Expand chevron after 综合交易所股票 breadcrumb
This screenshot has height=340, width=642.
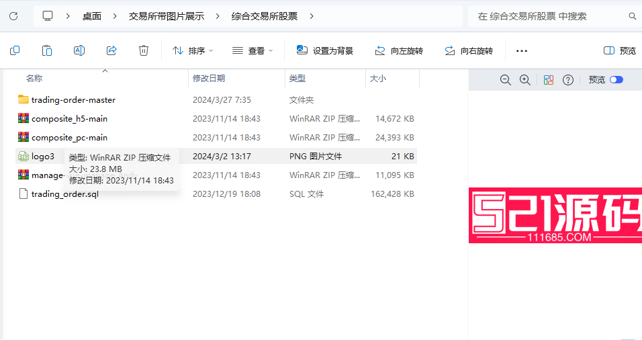(x=310, y=15)
